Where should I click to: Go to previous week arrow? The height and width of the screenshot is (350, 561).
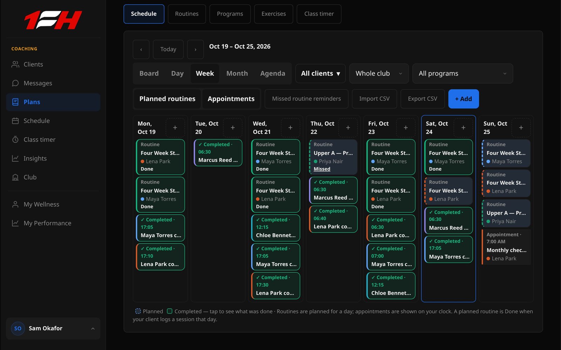(141, 49)
